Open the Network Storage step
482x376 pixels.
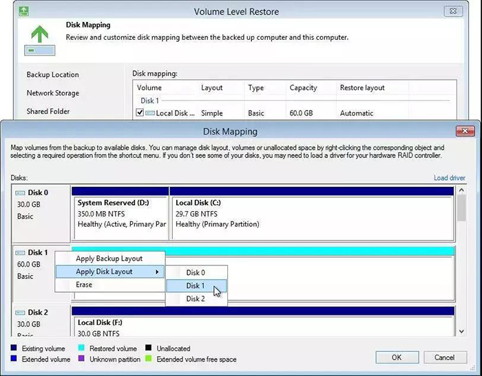pos(53,93)
